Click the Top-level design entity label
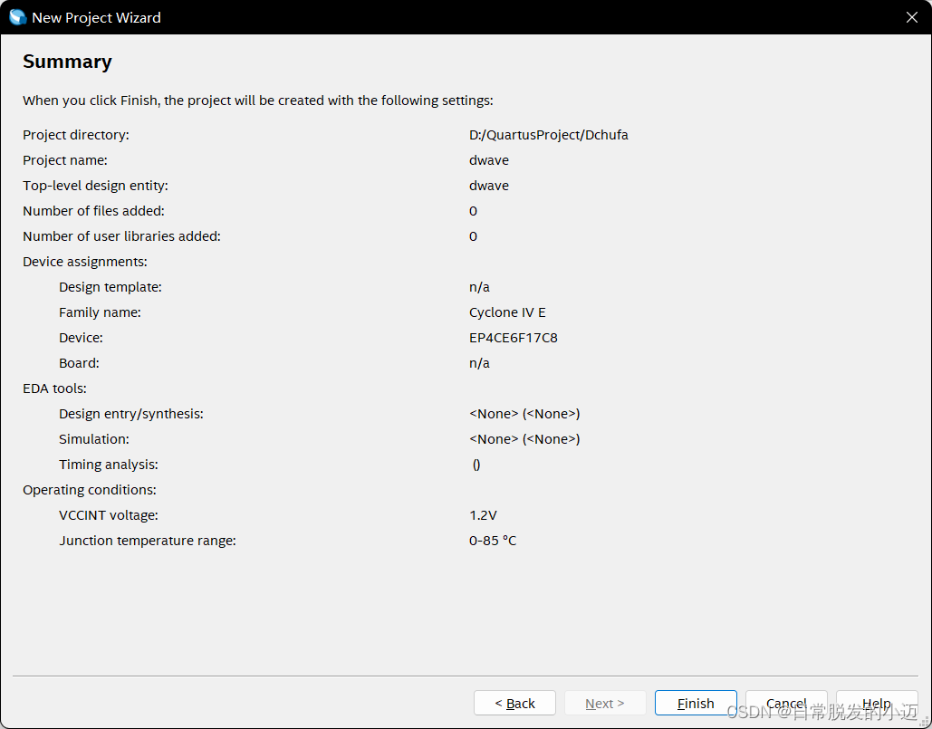932x729 pixels. 95,186
